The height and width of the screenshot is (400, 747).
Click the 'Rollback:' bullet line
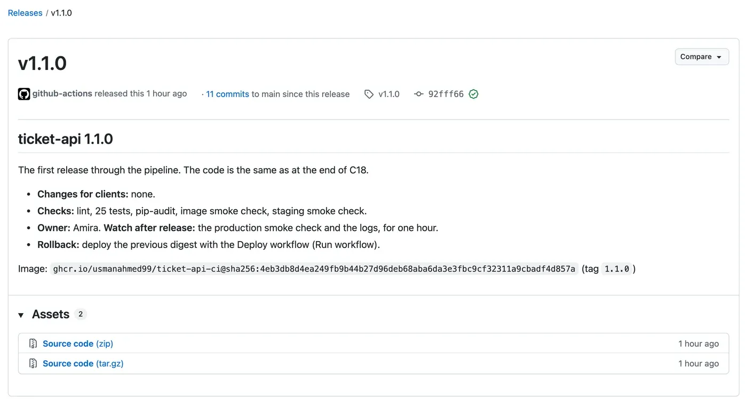(209, 245)
